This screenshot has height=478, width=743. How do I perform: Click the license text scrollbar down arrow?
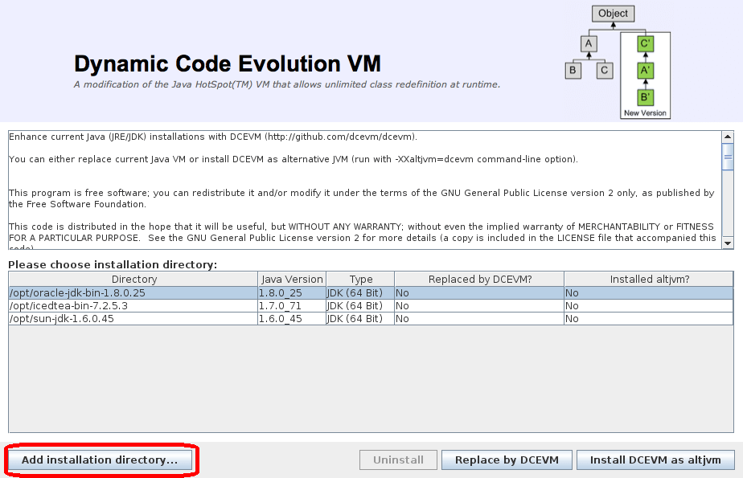[x=728, y=243]
